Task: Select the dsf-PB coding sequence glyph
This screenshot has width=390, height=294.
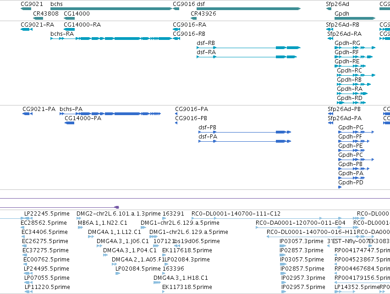Action: [245, 132]
